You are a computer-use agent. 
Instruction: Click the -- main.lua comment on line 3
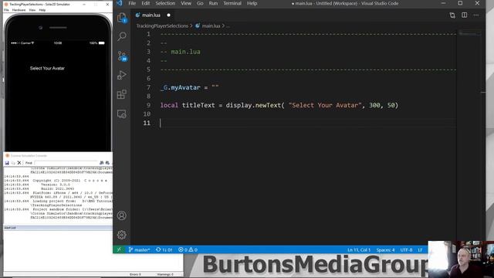coord(180,52)
